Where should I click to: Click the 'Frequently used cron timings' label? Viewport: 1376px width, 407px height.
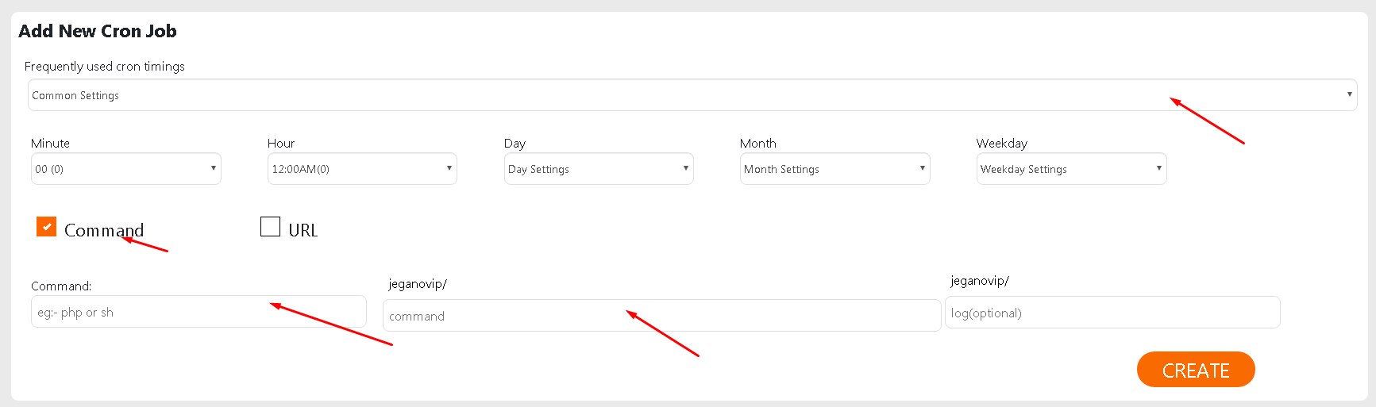[x=104, y=67]
